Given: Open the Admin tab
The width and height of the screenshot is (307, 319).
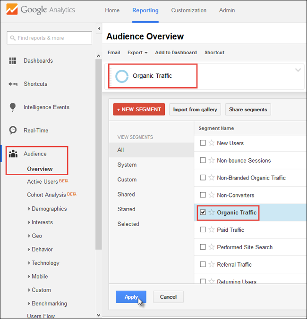Looking at the screenshot, I should (x=227, y=10).
